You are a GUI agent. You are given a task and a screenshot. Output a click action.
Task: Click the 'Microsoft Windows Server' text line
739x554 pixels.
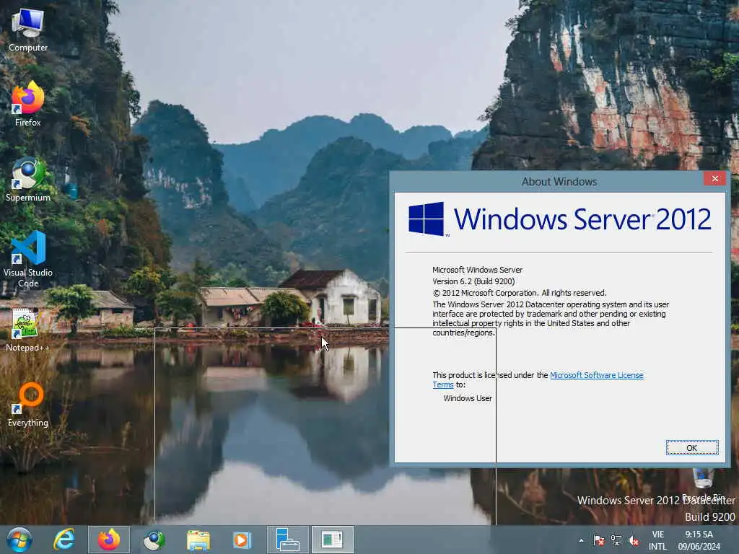click(478, 270)
